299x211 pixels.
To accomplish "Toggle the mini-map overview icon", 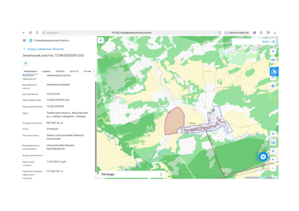I will (273, 142).
